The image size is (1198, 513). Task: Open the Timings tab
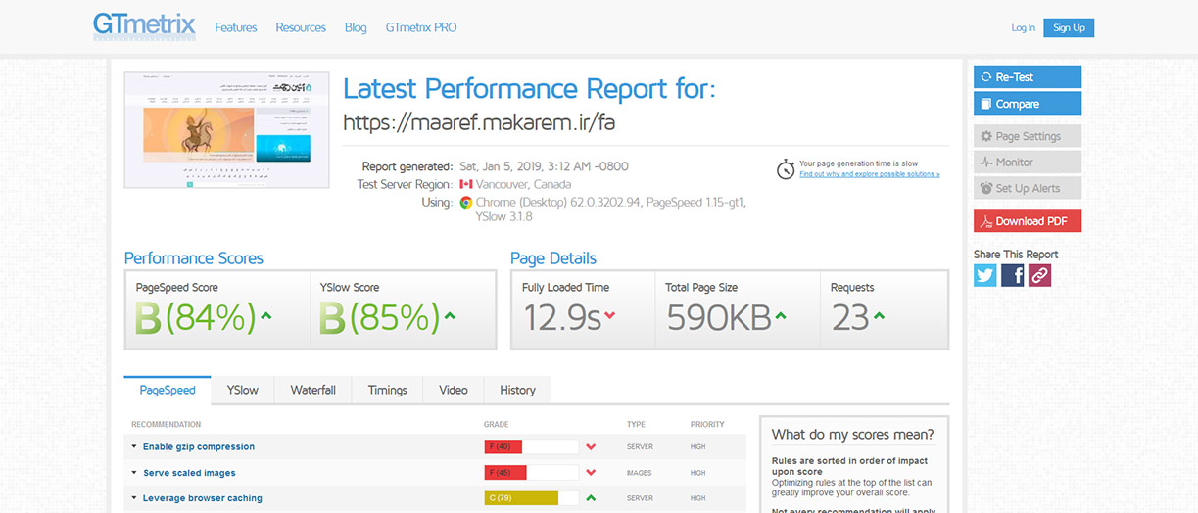coord(388,390)
